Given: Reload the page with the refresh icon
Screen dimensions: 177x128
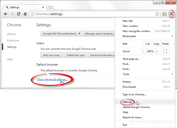Looking at the screenshot, I should (x=19, y=14).
